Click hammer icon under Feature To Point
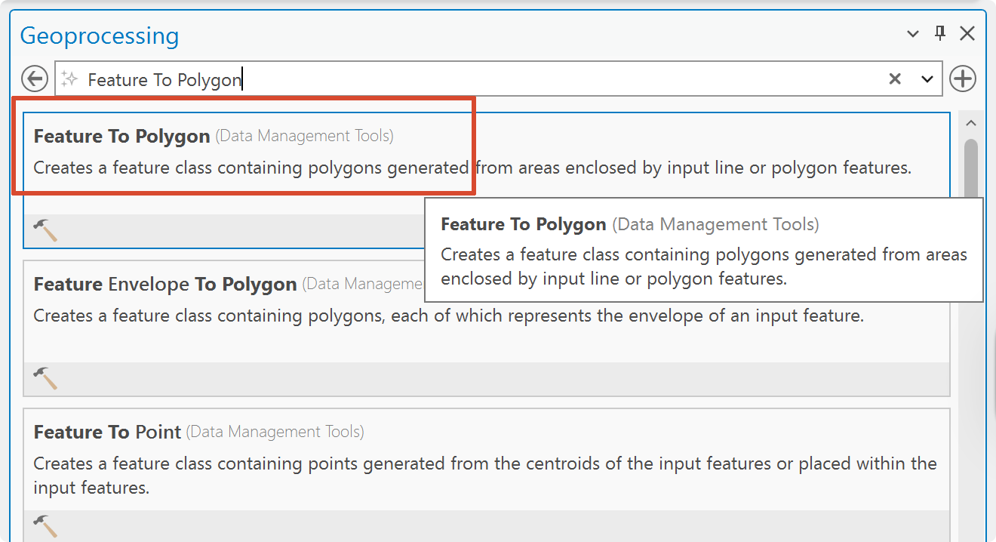996x542 pixels. click(x=45, y=525)
